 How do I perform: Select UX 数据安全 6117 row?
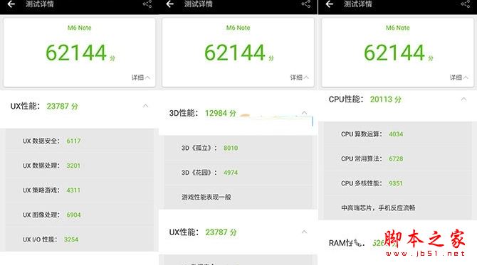pos(80,141)
